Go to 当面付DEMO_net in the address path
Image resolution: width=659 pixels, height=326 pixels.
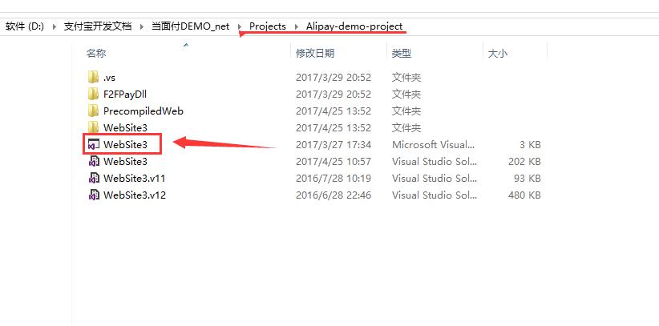(190, 26)
